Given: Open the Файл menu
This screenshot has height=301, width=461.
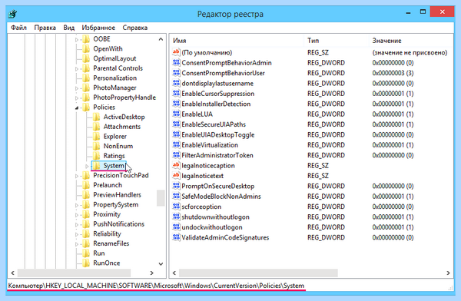Looking at the screenshot, I should 18,28.
